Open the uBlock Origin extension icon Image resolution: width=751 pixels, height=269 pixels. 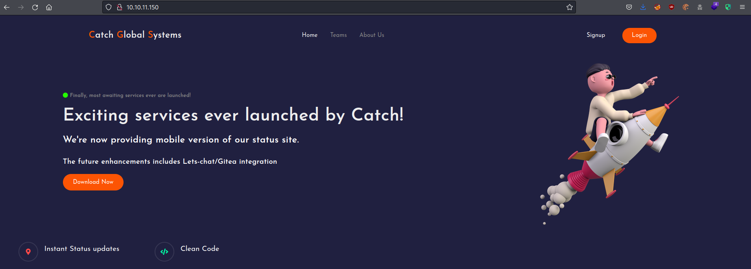pyautogui.click(x=672, y=7)
